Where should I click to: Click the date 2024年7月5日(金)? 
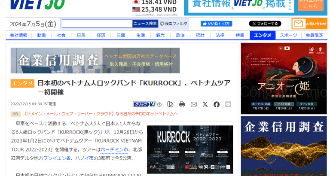(33, 24)
